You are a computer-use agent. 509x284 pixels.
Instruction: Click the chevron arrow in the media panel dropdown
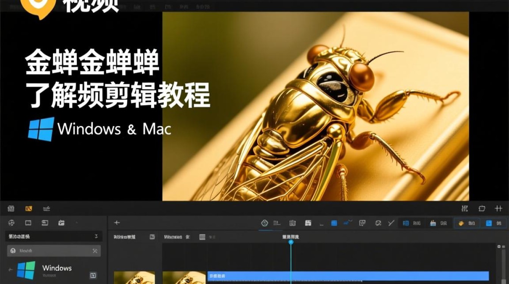point(96,236)
